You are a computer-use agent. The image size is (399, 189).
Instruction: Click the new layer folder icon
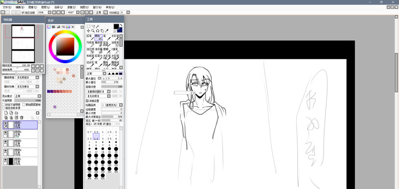coord(16,112)
